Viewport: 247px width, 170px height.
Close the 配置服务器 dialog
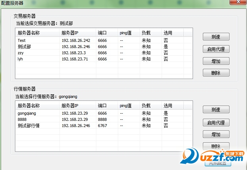click(x=238, y=2)
